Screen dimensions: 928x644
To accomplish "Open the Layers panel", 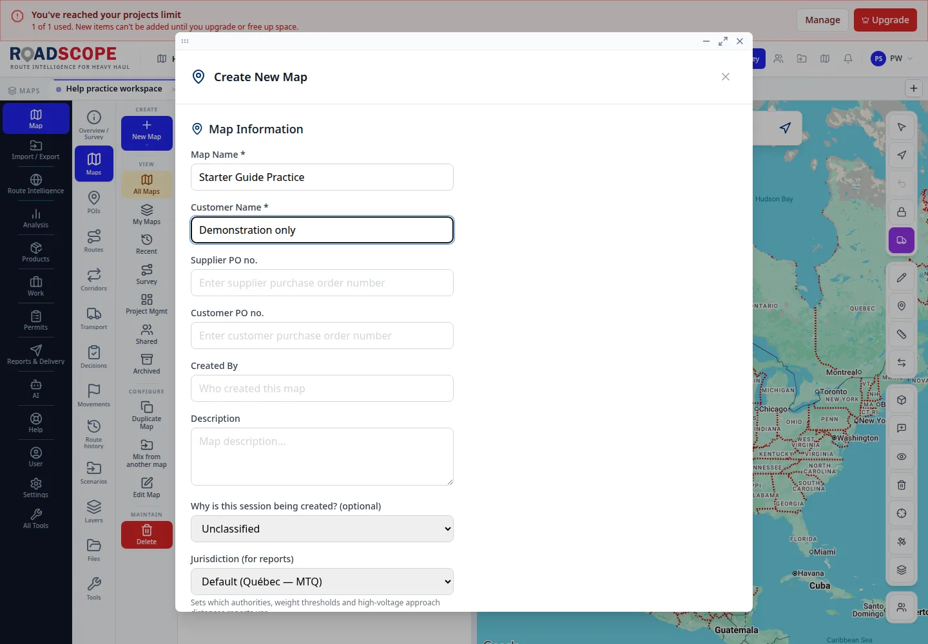I will [94, 511].
